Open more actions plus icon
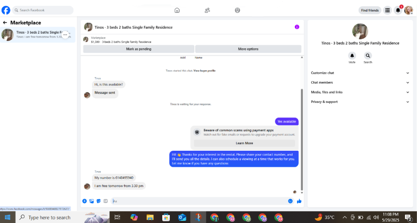The height and width of the screenshot is (223, 417). (84, 201)
